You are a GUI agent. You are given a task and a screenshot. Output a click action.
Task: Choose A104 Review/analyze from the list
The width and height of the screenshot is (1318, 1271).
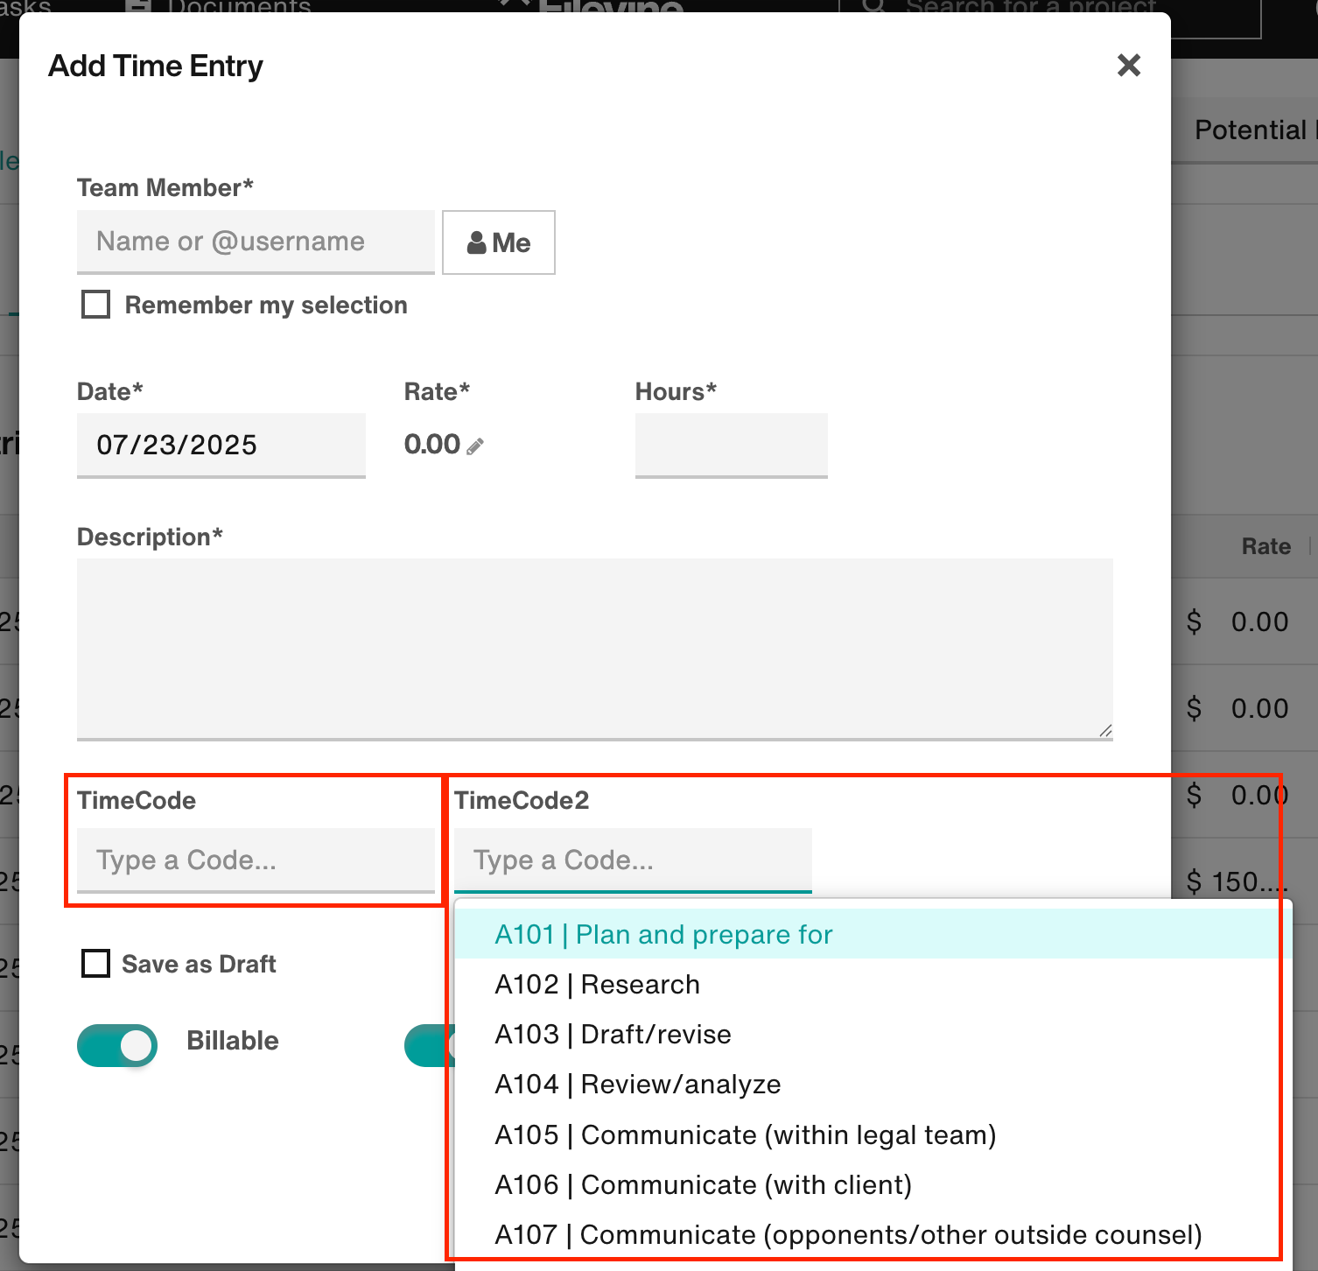pos(637,1084)
